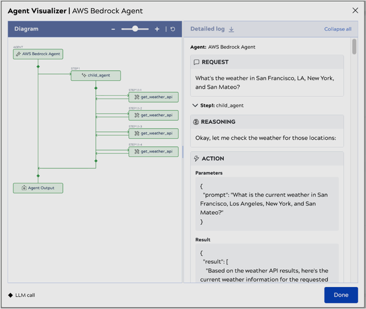Click the REASONING brain icon
Screen dimensions: 366x309
pos(196,122)
